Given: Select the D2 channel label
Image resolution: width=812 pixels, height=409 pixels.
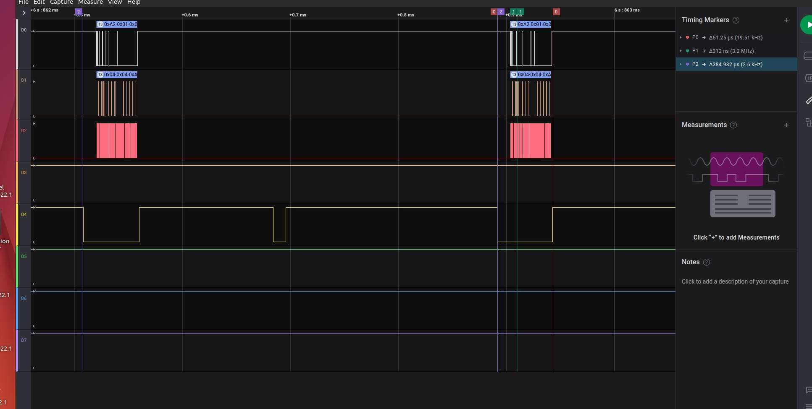Looking at the screenshot, I should coord(24,130).
